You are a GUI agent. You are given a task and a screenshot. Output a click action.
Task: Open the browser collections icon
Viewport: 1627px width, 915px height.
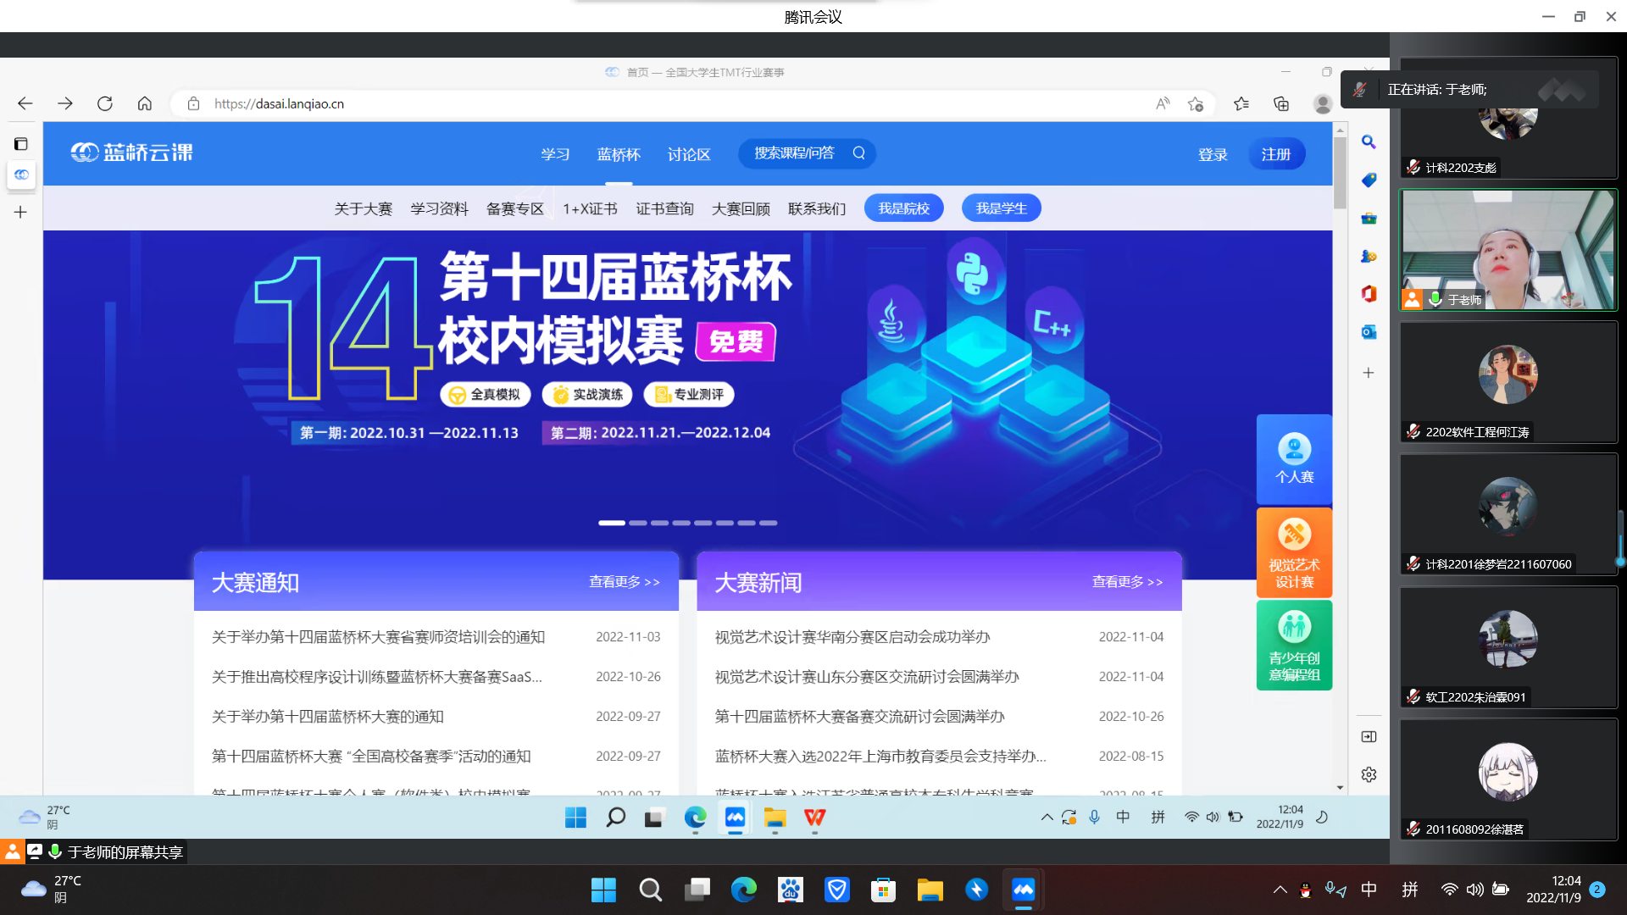click(1281, 103)
